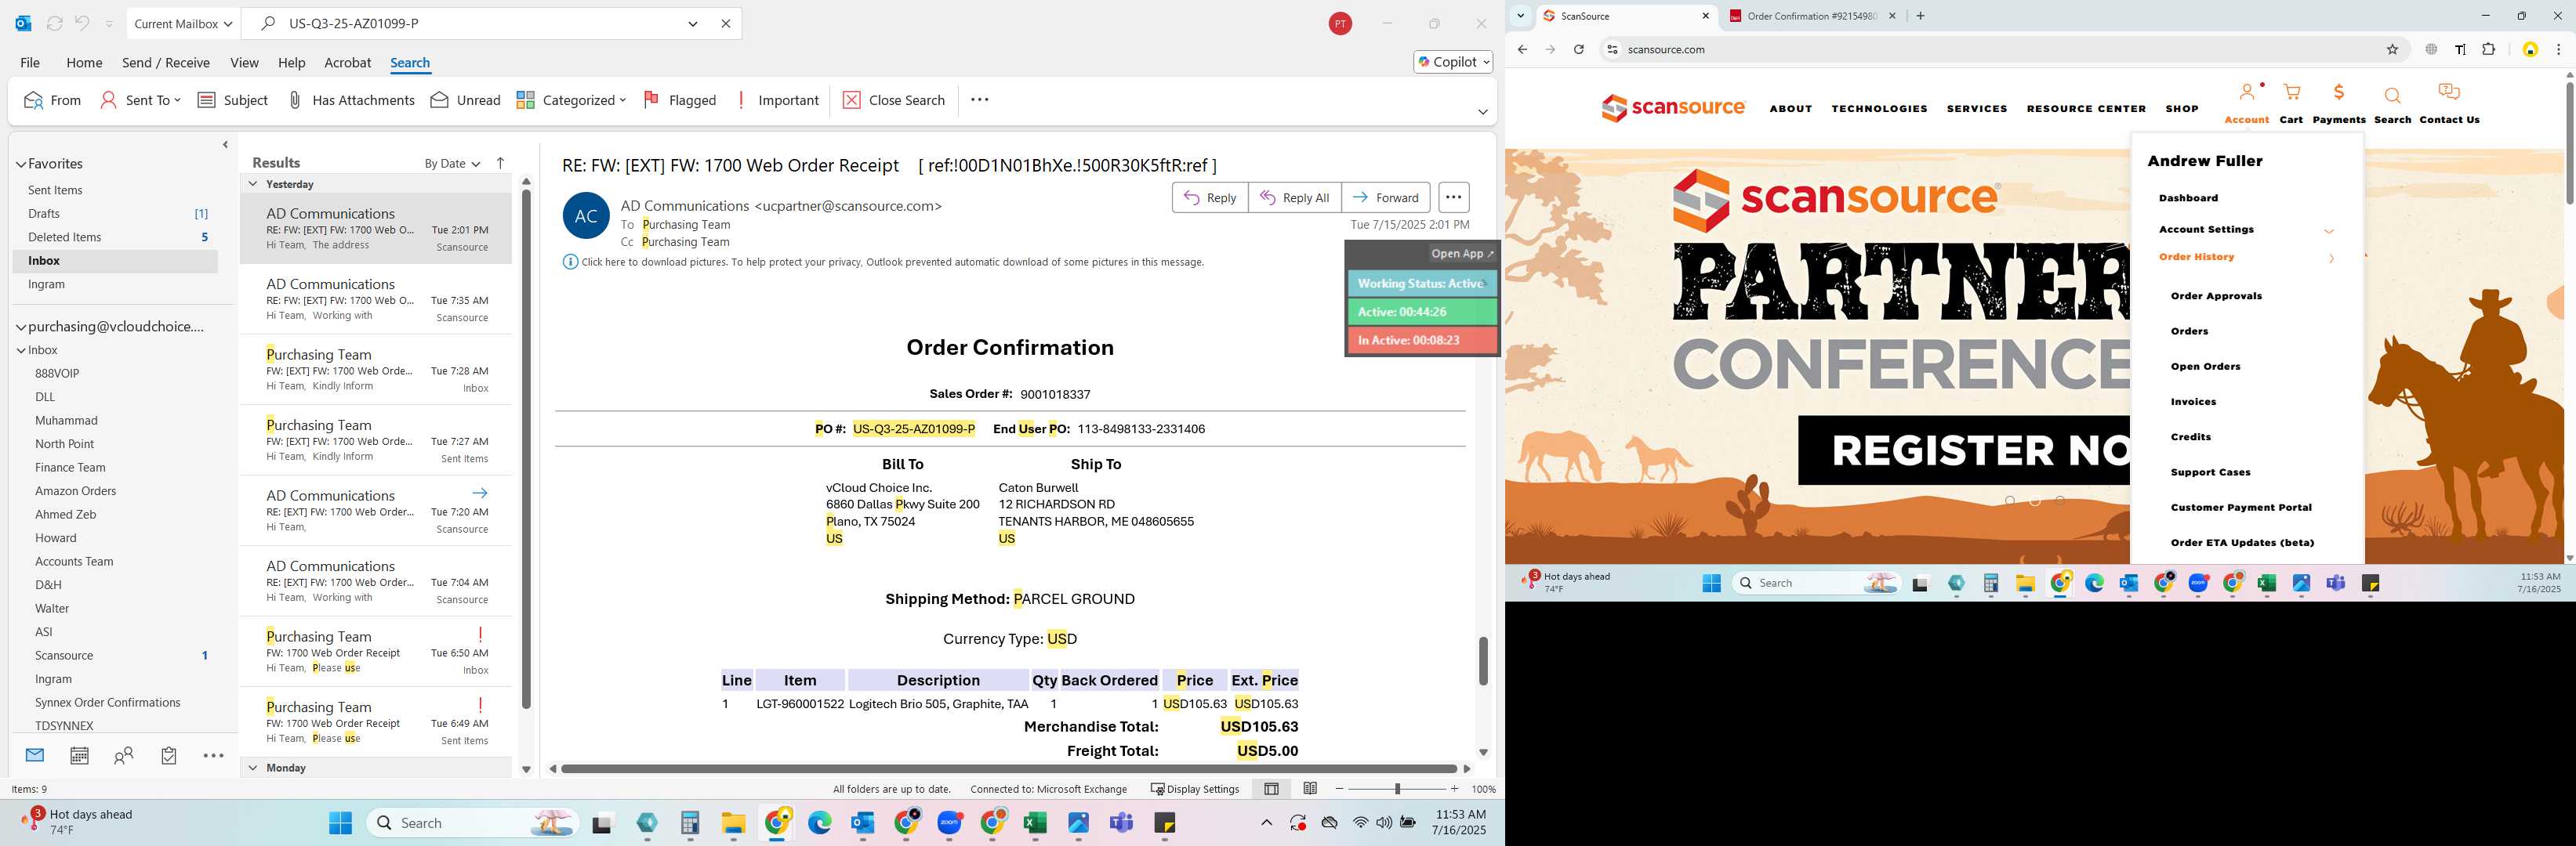Open Chrome extensions puzzle icon
This screenshot has height=846, width=2576.
[x=2489, y=49]
